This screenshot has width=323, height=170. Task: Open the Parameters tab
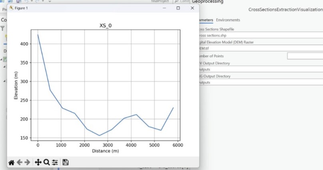point(206,20)
